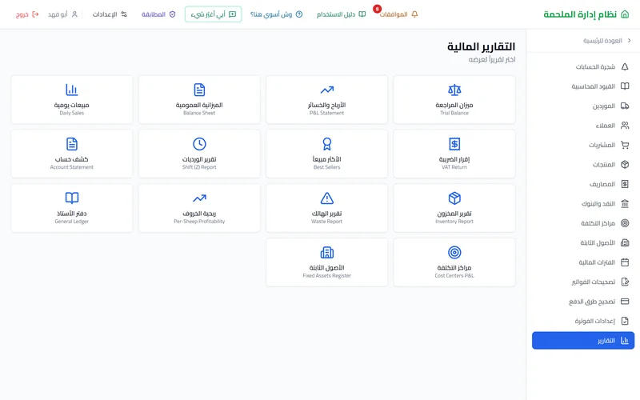The width and height of the screenshot is (640, 400).
Task: Select the General Ledger label
Action: [x=72, y=222]
